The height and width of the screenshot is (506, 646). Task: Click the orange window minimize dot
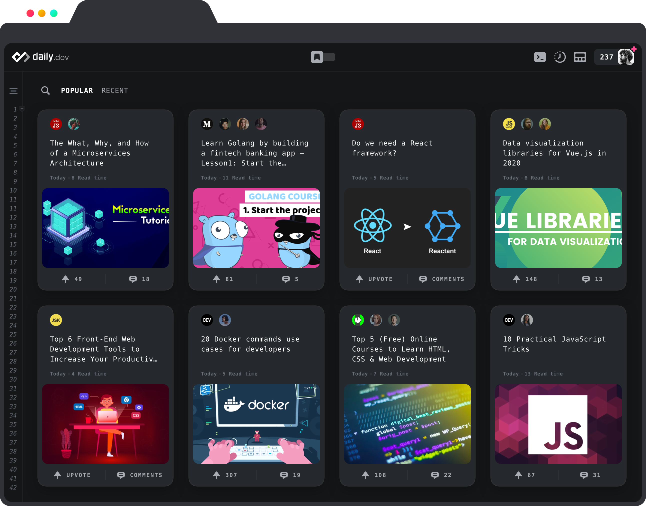click(x=42, y=13)
